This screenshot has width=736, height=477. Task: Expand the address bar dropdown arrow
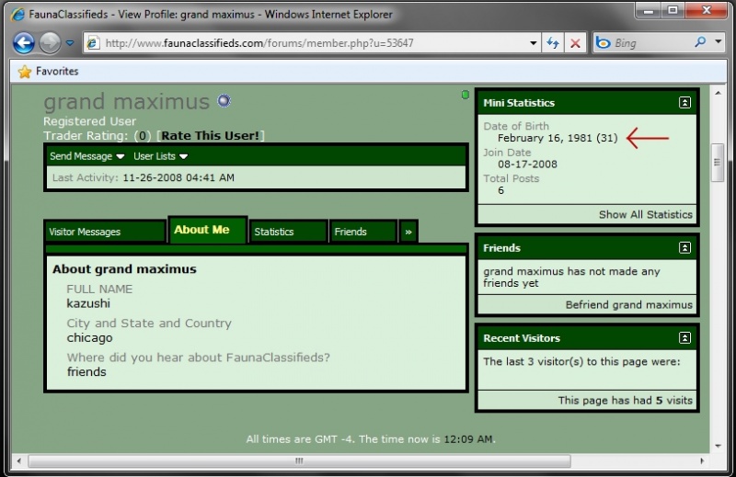click(x=534, y=43)
